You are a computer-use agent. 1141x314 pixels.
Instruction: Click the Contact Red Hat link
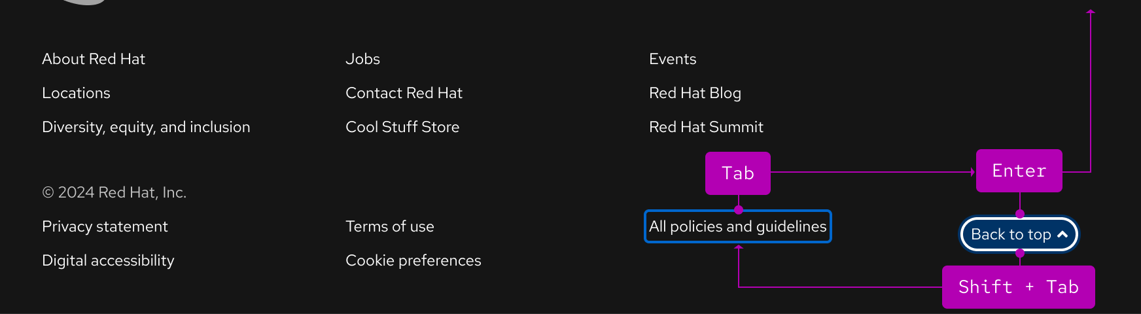(x=404, y=93)
